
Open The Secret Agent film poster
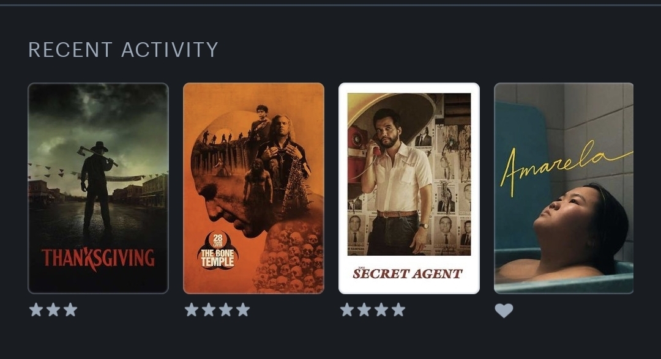pyautogui.click(x=409, y=188)
